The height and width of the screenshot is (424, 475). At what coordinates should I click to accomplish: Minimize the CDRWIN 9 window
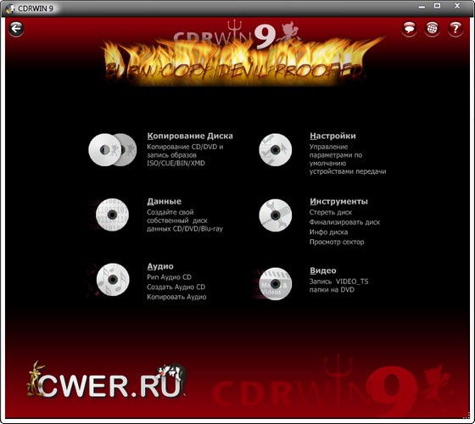pos(422,7)
